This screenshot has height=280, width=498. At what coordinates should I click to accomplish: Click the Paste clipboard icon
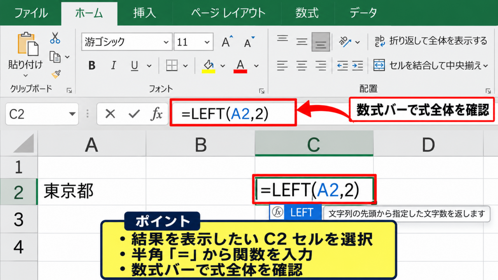point(28,44)
